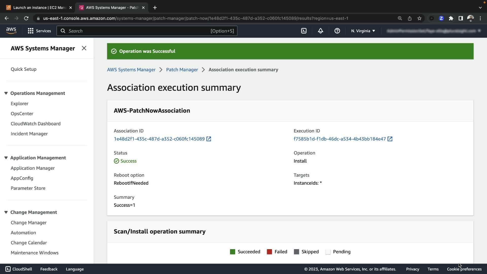Open the notifications bell icon
Viewport: 487px width, 274px height.
(320, 31)
